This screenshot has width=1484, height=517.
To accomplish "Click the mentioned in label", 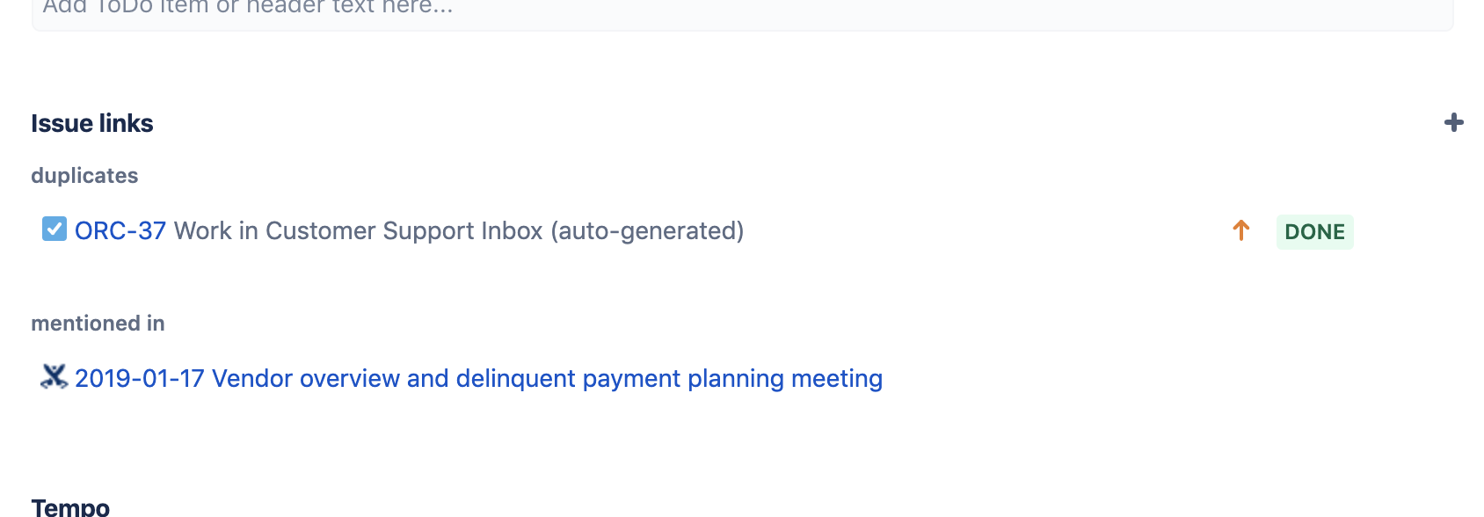I will [98, 324].
